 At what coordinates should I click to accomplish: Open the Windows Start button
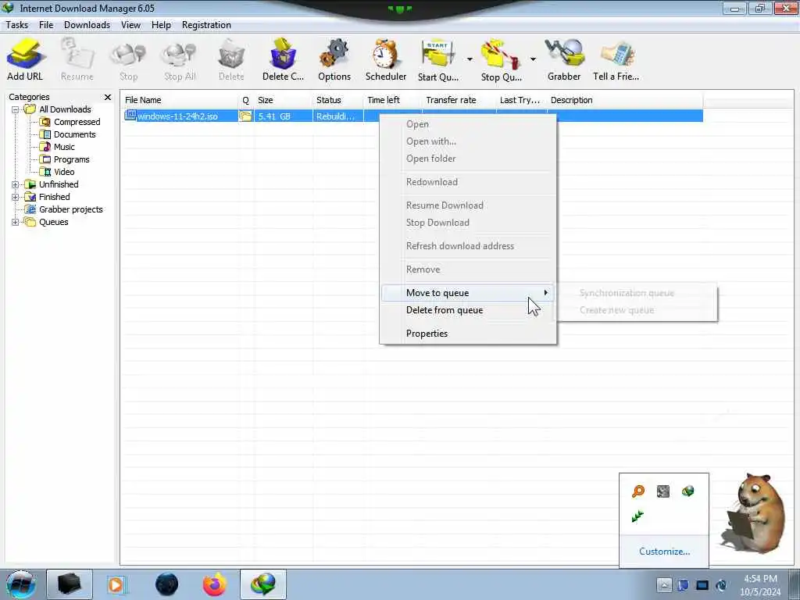pos(21,584)
